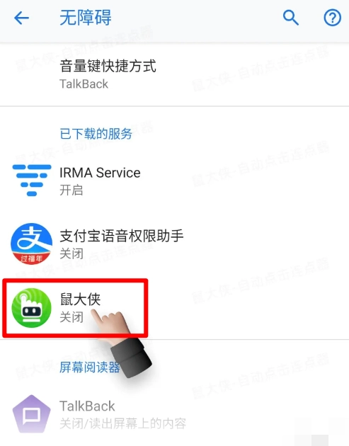
Task: Select 鼠大侠 service entry
Action: pos(174,308)
